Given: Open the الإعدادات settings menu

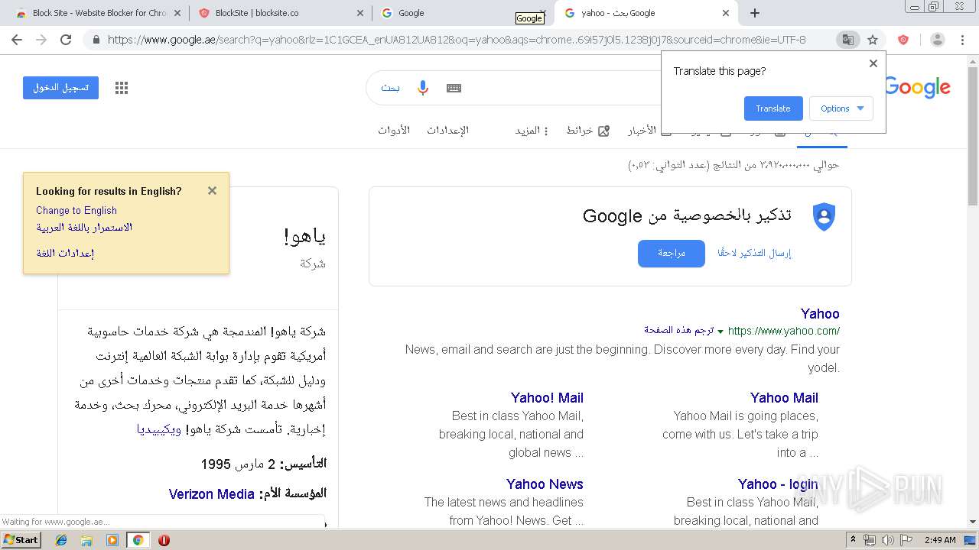Looking at the screenshot, I should point(447,131).
